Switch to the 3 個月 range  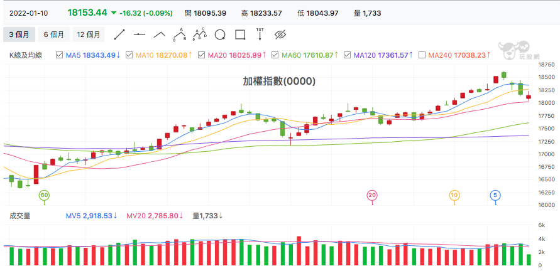(19, 35)
